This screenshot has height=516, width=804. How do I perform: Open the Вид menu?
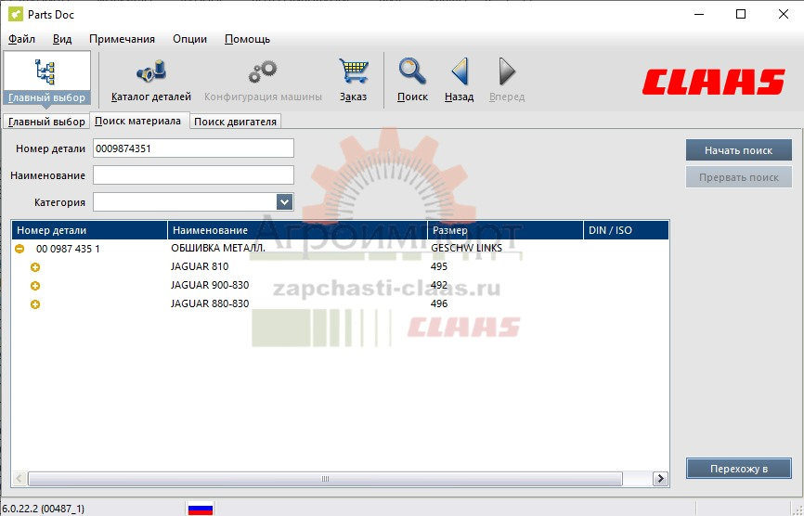62,39
